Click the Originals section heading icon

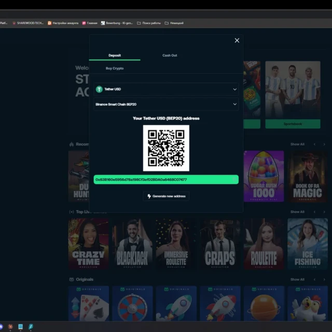72,280
